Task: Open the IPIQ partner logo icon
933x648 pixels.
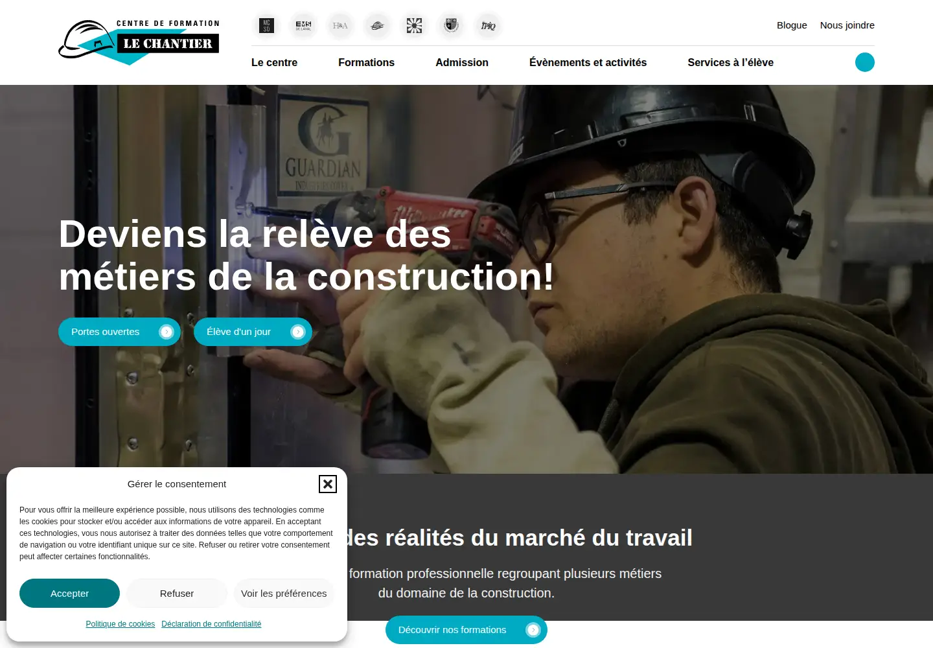Action: click(489, 26)
